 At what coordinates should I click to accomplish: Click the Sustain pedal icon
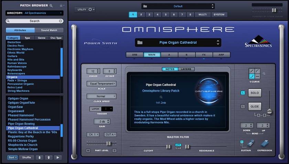(x=251, y=143)
